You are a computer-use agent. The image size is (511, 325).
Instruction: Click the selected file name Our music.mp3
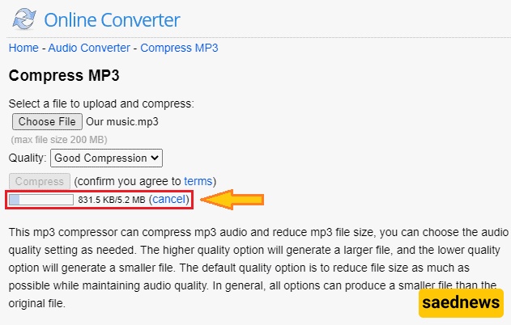[x=122, y=122]
